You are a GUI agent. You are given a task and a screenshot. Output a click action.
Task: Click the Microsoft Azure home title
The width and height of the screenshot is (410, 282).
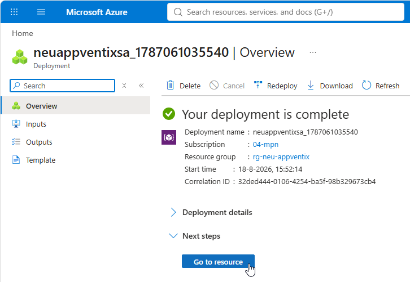97,12
